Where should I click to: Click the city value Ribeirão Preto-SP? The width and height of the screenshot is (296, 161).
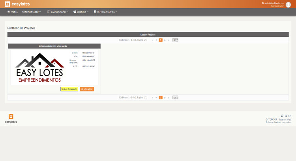[x=88, y=53]
